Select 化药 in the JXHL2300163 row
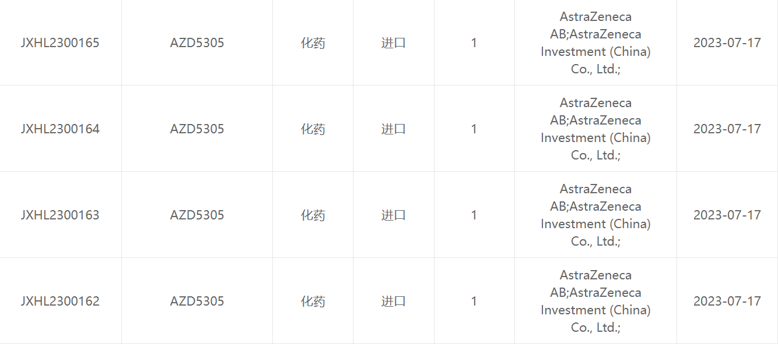The width and height of the screenshot is (778, 344). pyautogui.click(x=313, y=215)
